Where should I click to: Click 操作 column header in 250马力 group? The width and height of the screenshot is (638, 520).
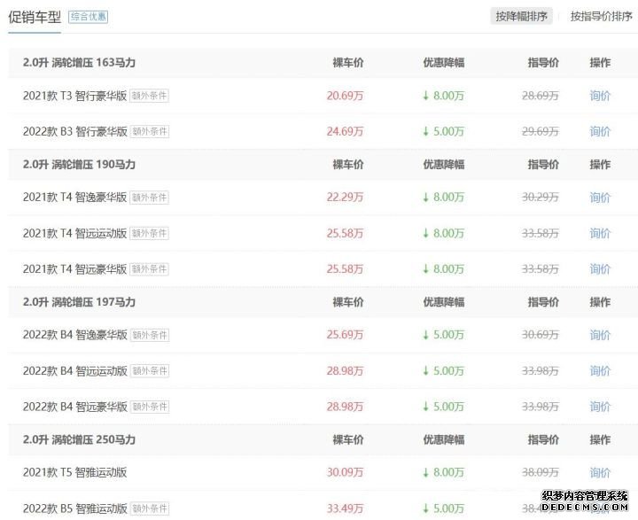tap(600, 439)
